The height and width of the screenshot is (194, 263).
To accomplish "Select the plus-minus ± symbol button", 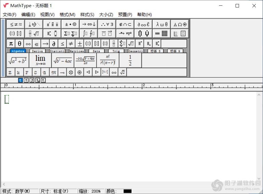I will pos(80,43).
